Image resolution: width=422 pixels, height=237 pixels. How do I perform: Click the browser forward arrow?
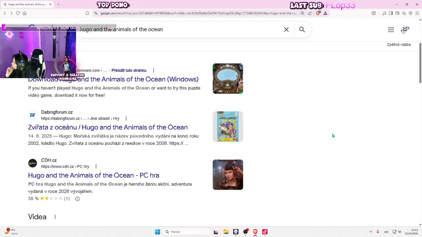[x=11, y=13]
